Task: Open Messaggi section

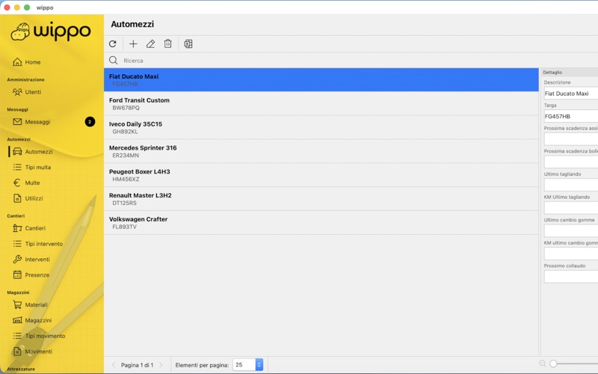Action: coord(37,122)
